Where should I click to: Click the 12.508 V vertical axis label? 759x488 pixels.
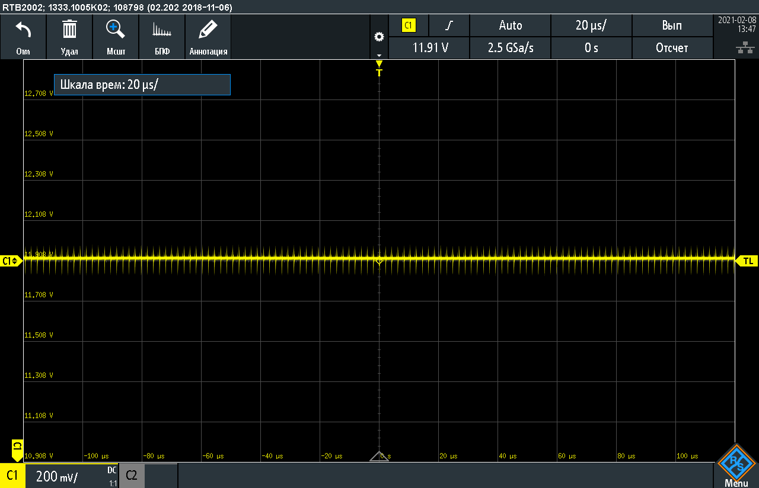(39, 133)
